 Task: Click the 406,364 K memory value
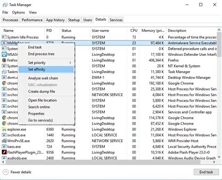(156, 60)
